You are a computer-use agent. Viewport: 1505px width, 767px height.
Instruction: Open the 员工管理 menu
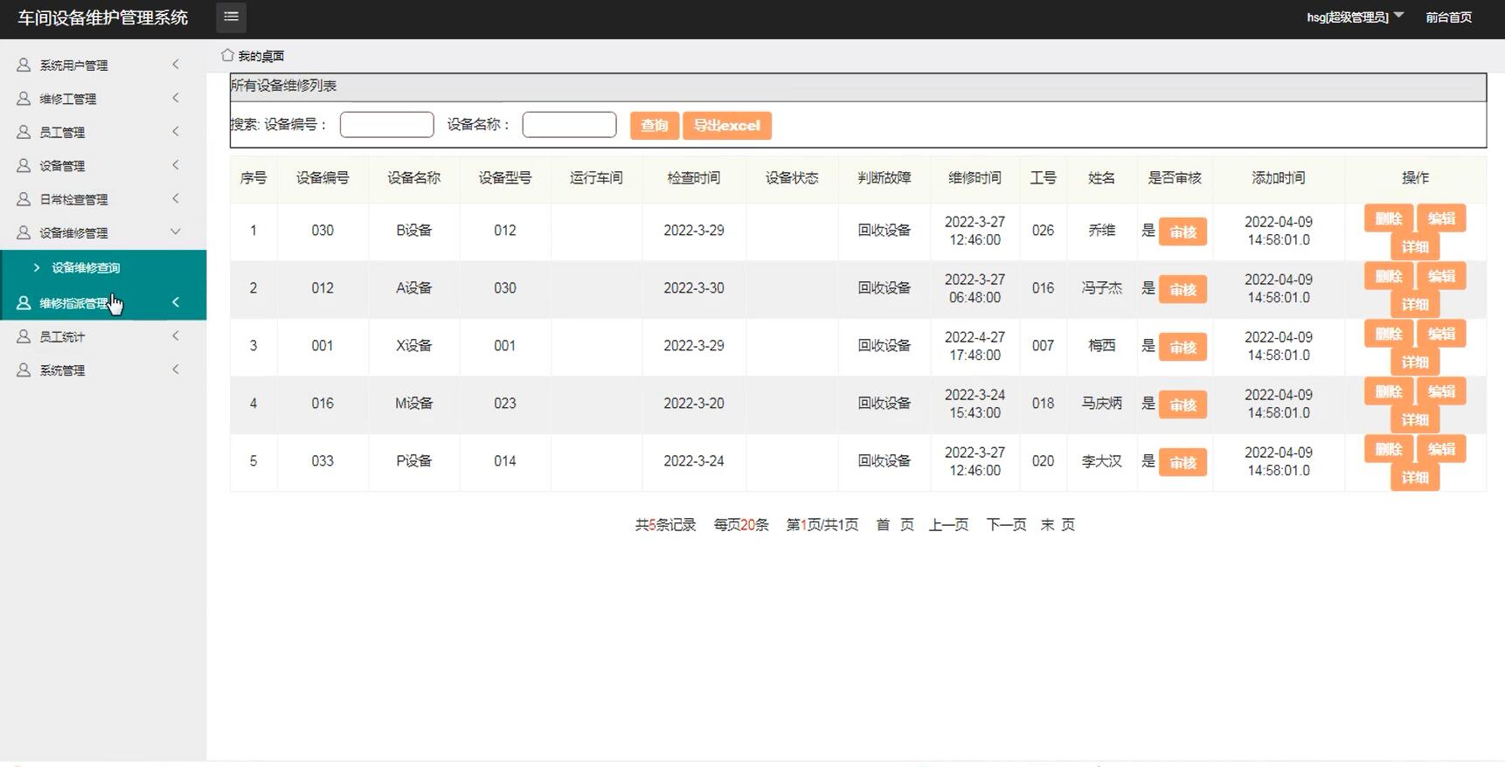[x=103, y=132]
